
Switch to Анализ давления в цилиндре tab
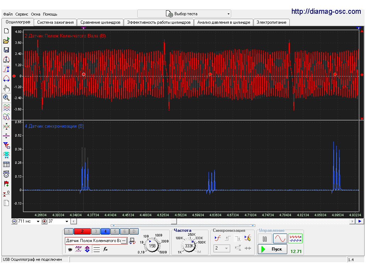click(224, 22)
